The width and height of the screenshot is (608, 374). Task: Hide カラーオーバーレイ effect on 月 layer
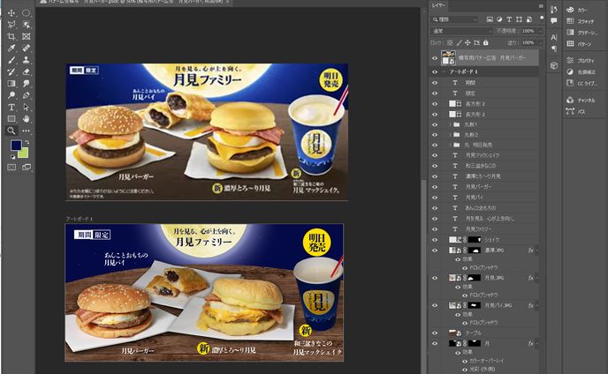coord(465,361)
